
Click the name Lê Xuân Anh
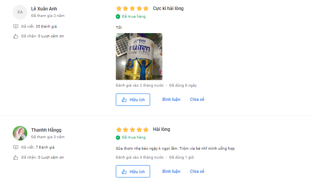44,9
